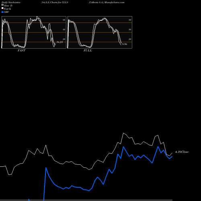Click the 50 level label in FULL chart
Image resolution: width=201 pixels, height=201 pixels.
[130, 29]
